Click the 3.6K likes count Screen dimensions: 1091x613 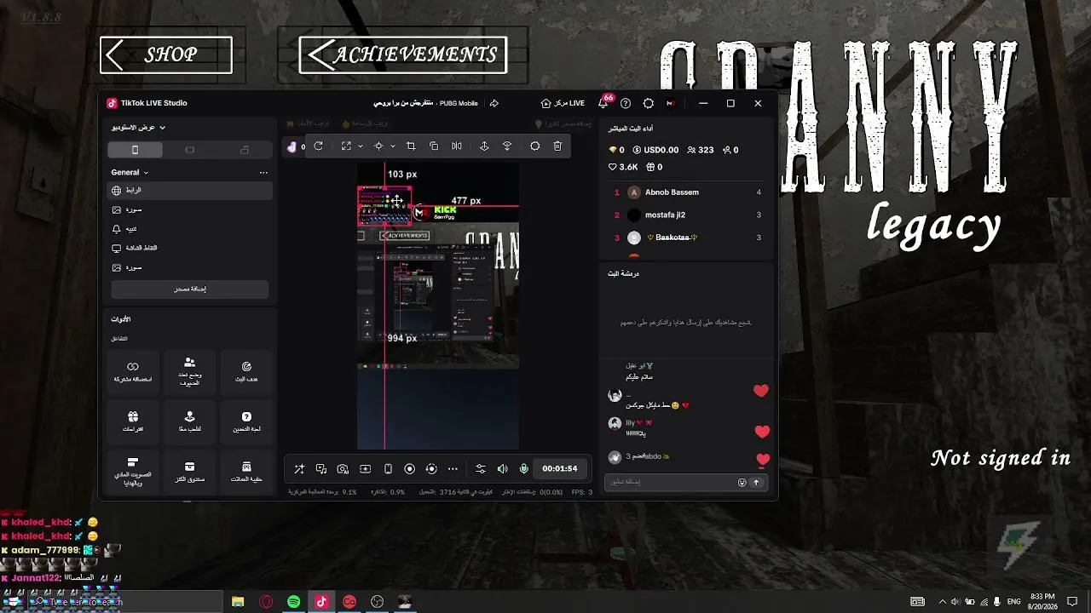623,167
